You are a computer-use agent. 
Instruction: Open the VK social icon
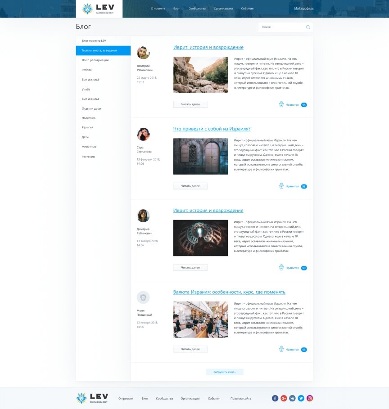[292, 398]
